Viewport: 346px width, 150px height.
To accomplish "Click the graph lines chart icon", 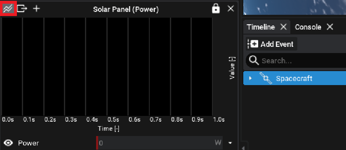I will (x=8, y=9).
